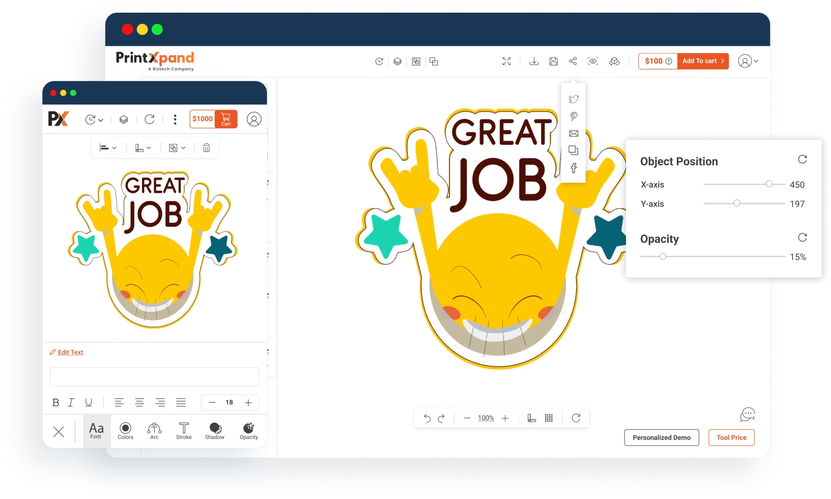Toggle the preview eye icon
This screenshot has width=831, height=499.
point(593,61)
